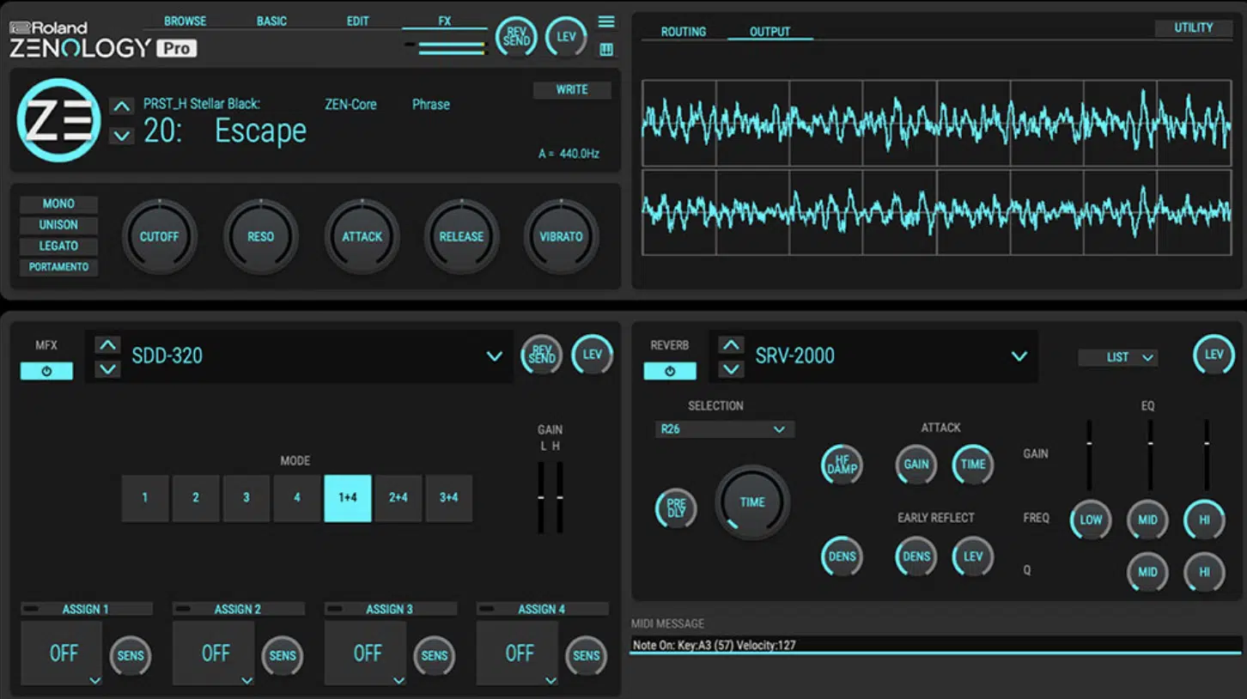
Task: Step reverb type up from SRV-2000
Action: click(x=731, y=345)
